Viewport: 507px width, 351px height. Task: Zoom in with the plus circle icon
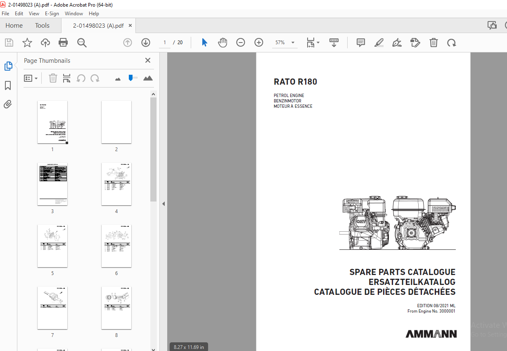[x=259, y=43]
